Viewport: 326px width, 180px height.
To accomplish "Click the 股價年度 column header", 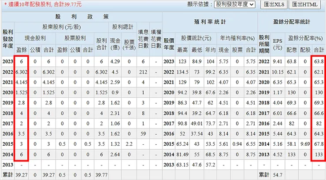I will (169, 44).
